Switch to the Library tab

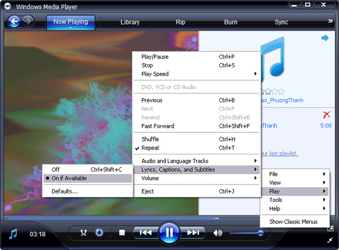pyautogui.click(x=130, y=22)
